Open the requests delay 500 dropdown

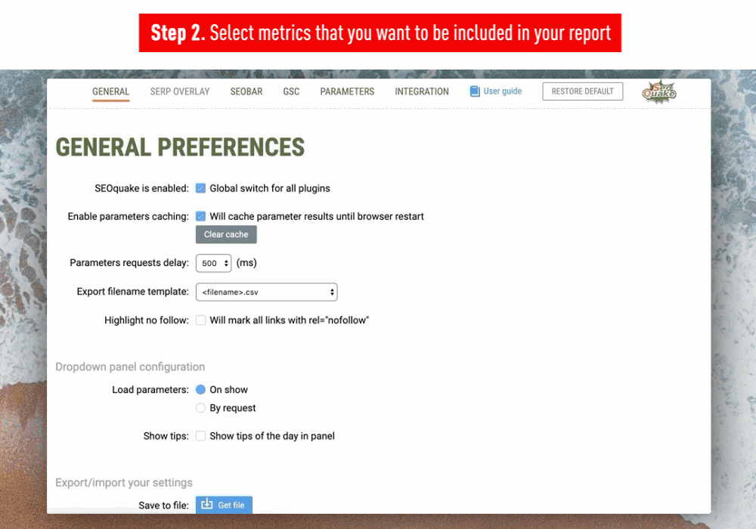(x=214, y=263)
